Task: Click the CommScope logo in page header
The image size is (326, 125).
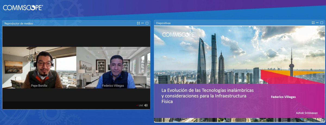Action: 23,8
